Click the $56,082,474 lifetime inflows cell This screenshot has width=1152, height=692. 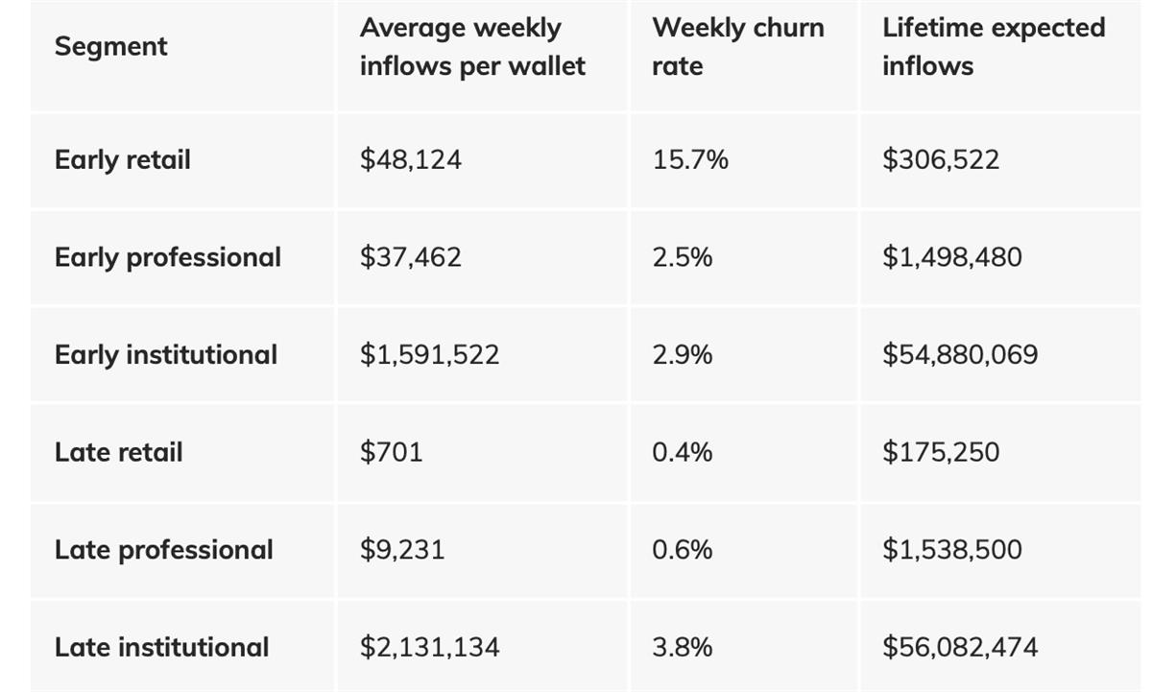pos(959,647)
